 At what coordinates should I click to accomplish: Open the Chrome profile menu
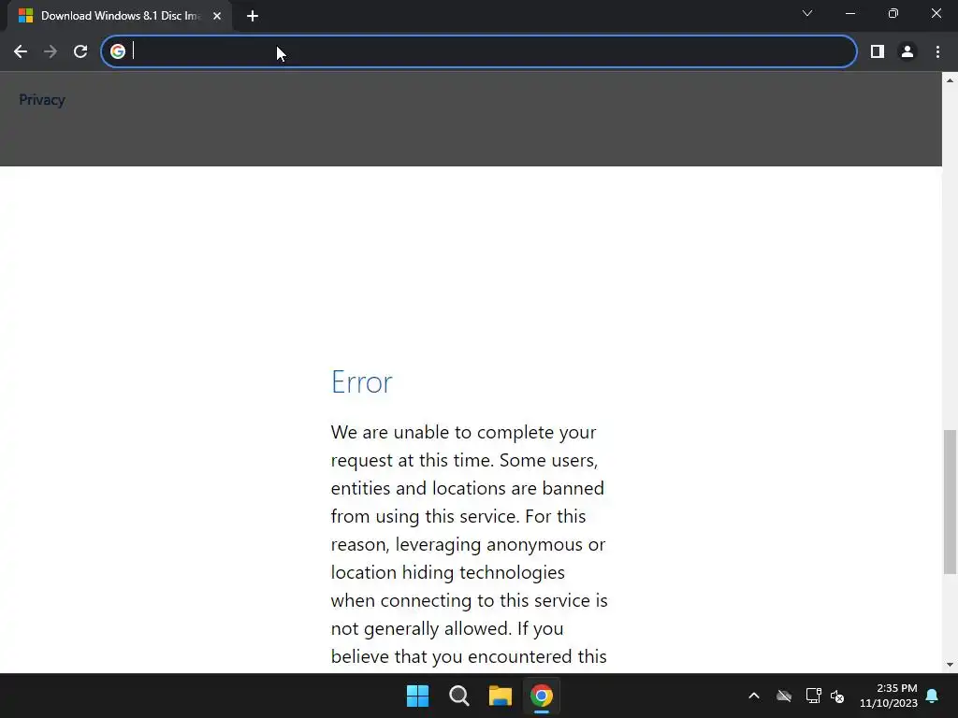(x=907, y=52)
